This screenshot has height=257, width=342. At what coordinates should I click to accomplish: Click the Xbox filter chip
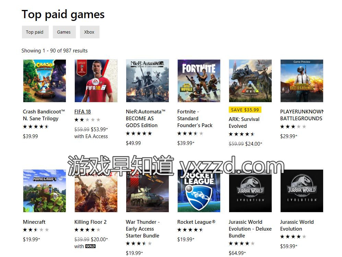(90, 32)
